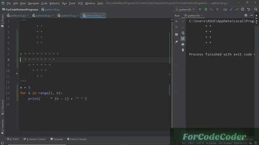The height and width of the screenshot is (145, 259).
Task: Click the Git update project arrow icon
Action: (x=231, y=9)
